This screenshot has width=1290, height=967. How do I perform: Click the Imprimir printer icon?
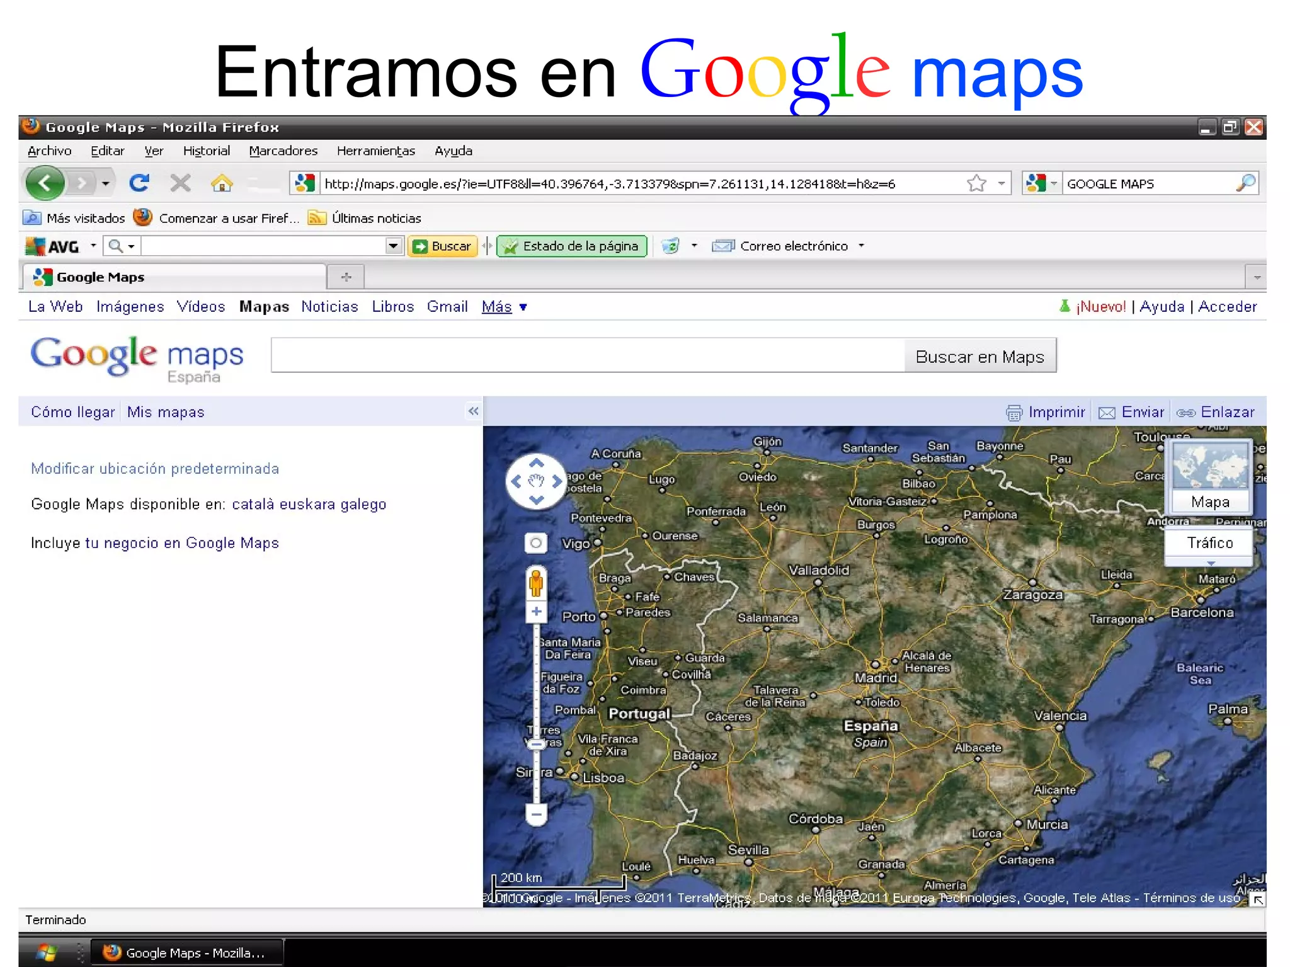1013,413
